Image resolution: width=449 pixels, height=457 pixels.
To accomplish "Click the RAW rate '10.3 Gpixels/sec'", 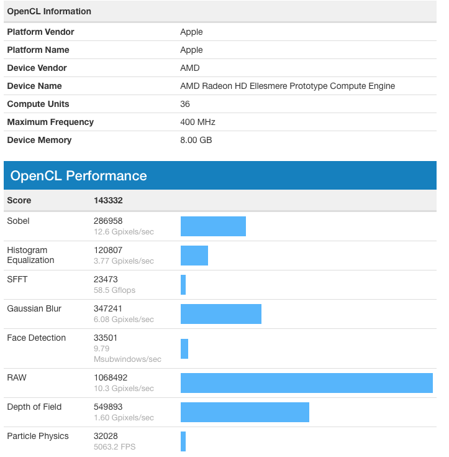I will [124, 389].
